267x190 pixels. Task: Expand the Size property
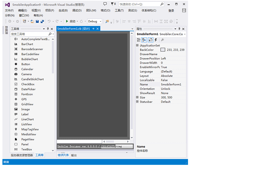(x=137, y=97)
